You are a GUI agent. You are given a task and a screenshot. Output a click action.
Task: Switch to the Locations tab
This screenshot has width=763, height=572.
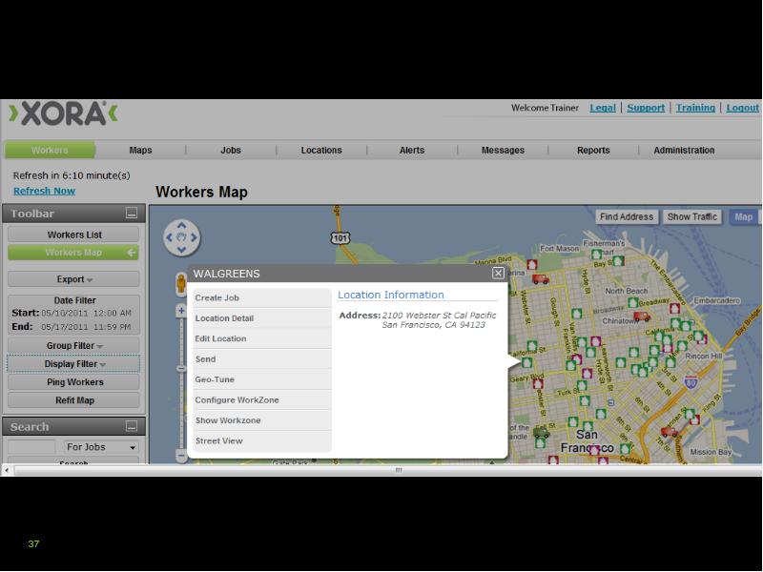[x=321, y=151]
